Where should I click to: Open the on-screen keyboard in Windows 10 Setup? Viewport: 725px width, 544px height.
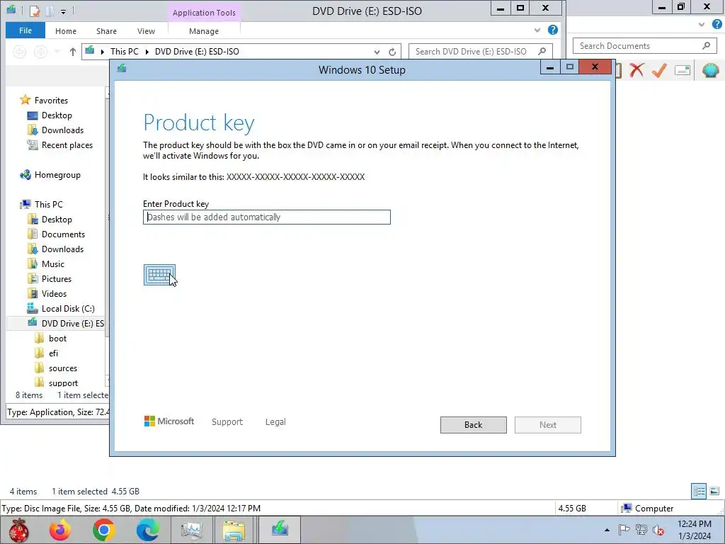click(x=159, y=275)
